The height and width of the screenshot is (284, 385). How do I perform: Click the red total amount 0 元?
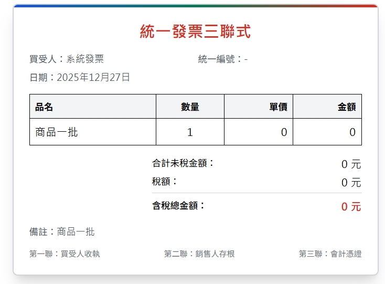click(x=351, y=207)
